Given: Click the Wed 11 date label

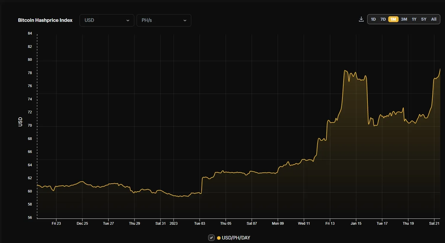Looking at the screenshot, I should 304,224.
